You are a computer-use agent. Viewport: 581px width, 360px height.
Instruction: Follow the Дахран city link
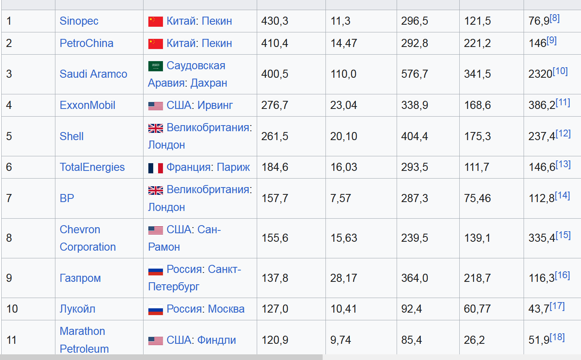pos(209,83)
